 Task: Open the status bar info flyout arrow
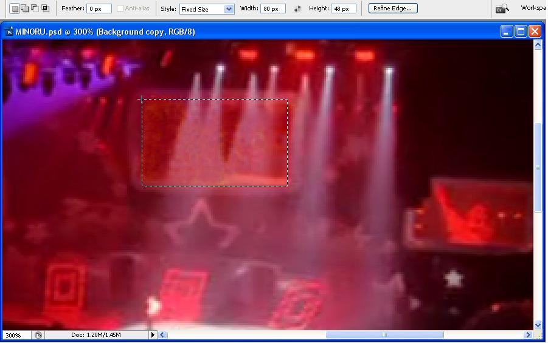(153, 335)
